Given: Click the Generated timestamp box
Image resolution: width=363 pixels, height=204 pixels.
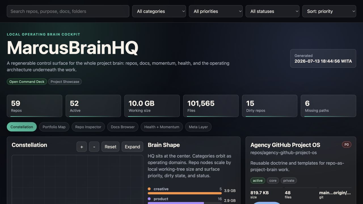Looking at the screenshot, I should point(323,58).
